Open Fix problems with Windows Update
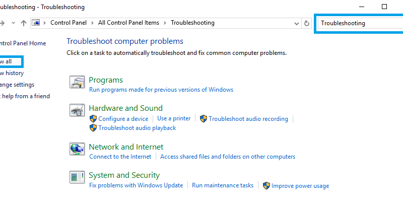This screenshot has width=403, height=207. click(x=136, y=185)
